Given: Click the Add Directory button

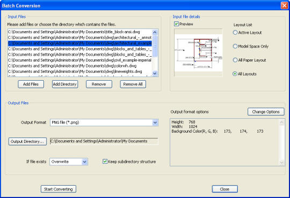Looking at the screenshot, I should (65, 84).
